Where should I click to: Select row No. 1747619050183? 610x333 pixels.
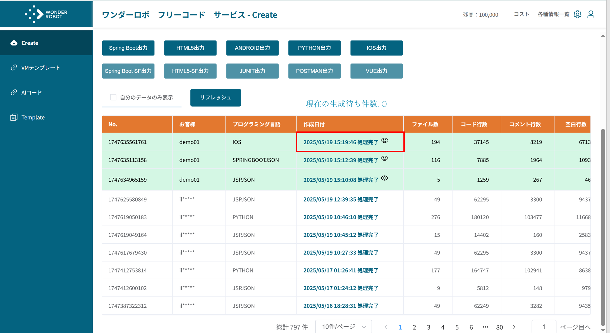click(346, 217)
